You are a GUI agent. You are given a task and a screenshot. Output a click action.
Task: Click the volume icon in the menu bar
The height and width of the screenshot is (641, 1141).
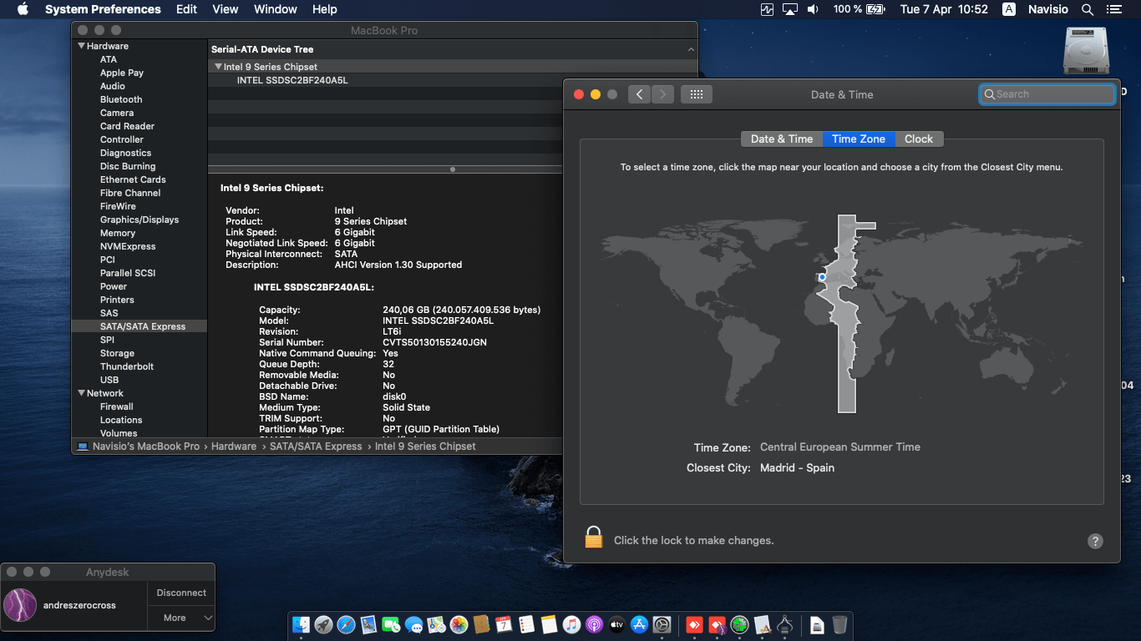click(x=813, y=9)
